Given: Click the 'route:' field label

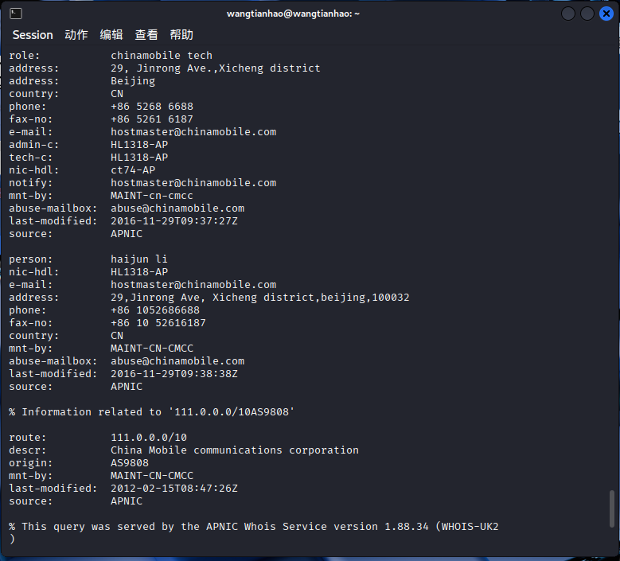Looking at the screenshot, I should (x=28, y=437).
